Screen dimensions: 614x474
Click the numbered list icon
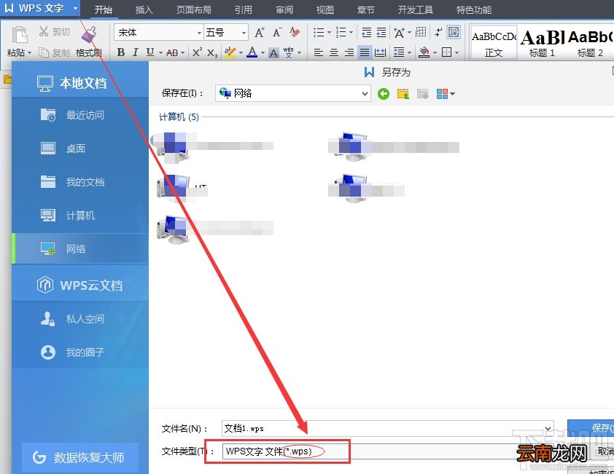click(x=341, y=32)
